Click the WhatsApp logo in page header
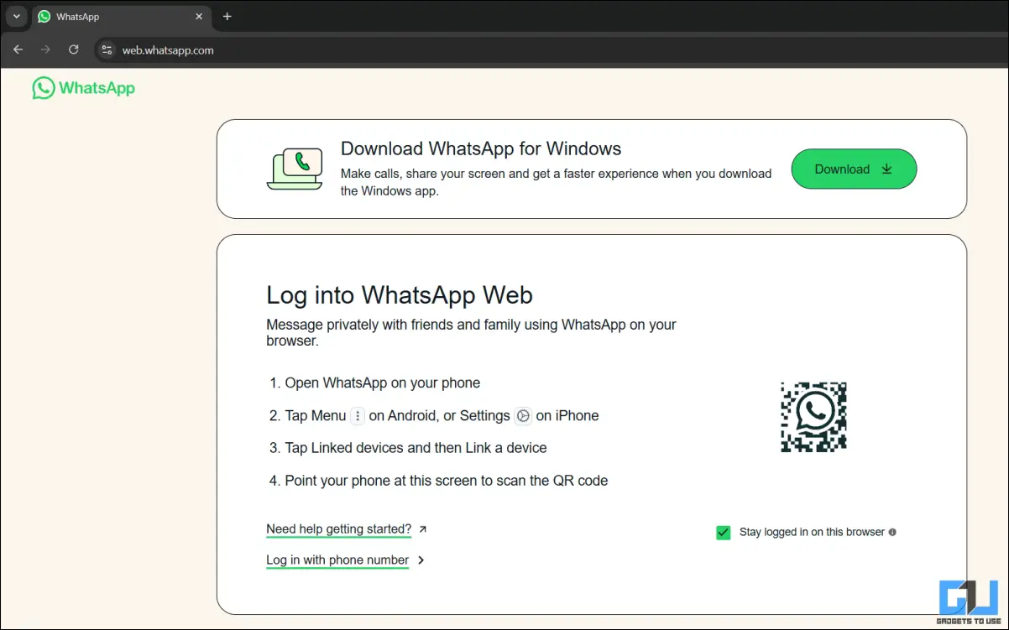This screenshot has width=1009, height=630. point(84,88)
